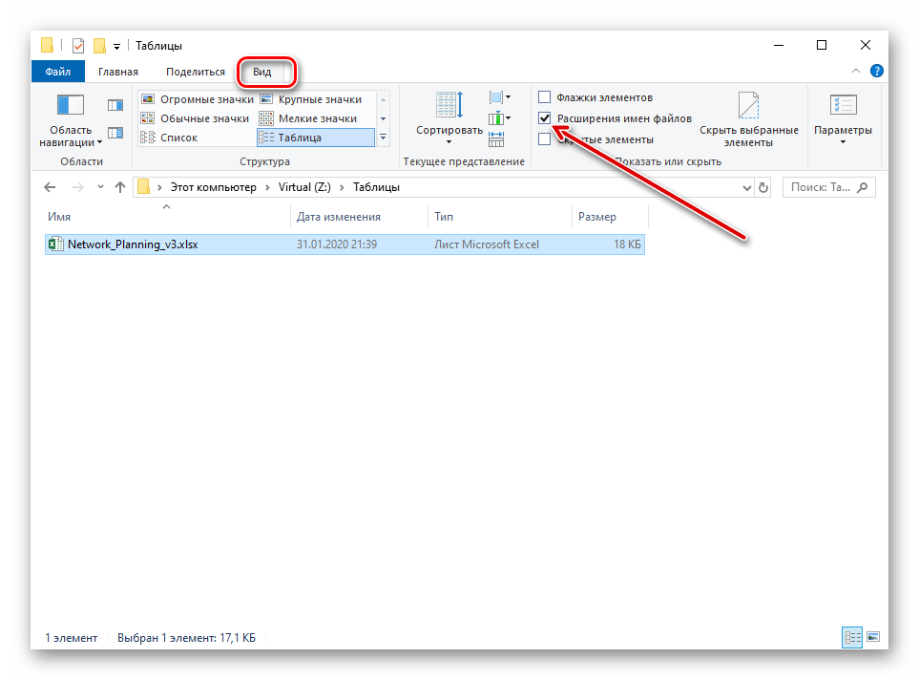Viewport: 919px width, 680px height.
Task: Select Обычные значки layout
Action: coord(196,118)
